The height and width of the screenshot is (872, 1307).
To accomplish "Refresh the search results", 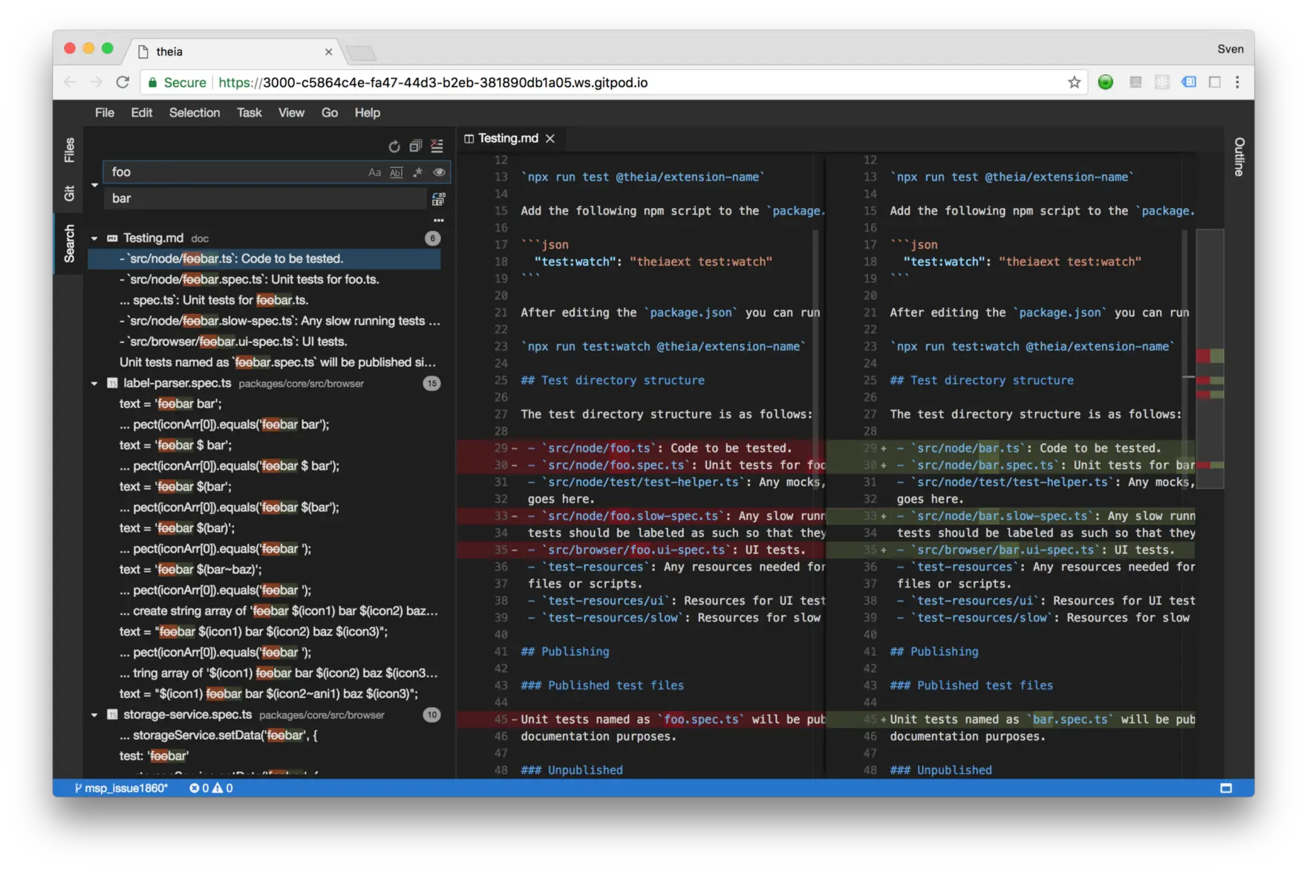I will pyautogui.click(x=394, y=146).
